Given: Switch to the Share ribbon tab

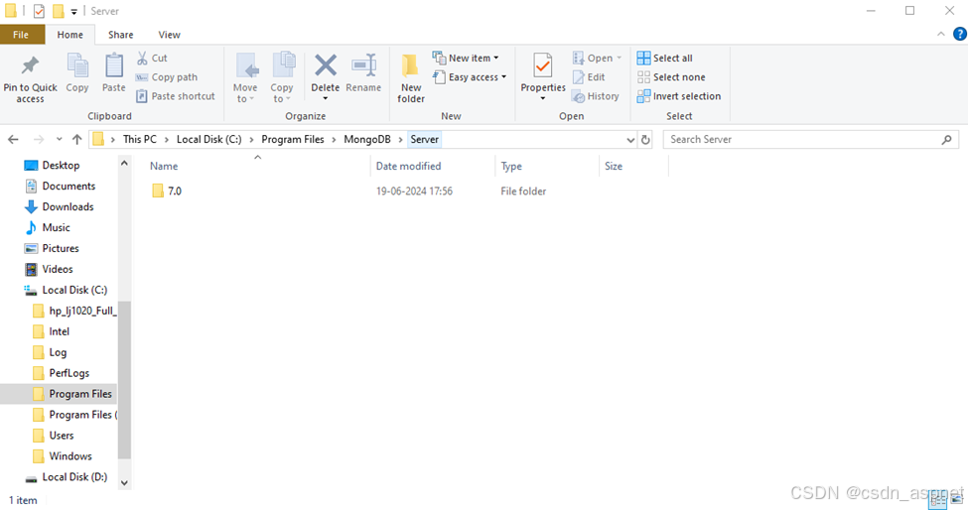Looking at the screenshot, I should [120, 35].
